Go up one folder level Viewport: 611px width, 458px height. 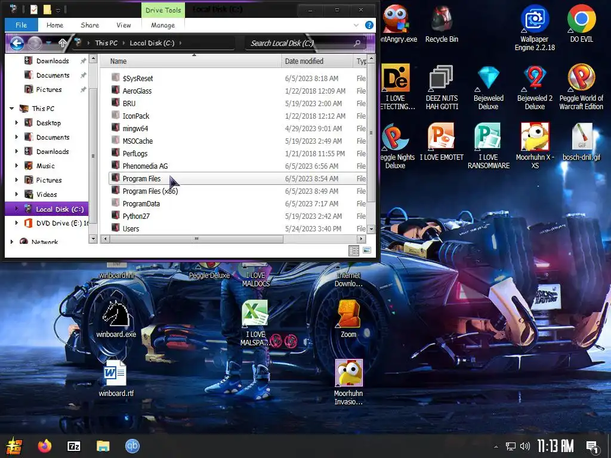click(62, 43)
